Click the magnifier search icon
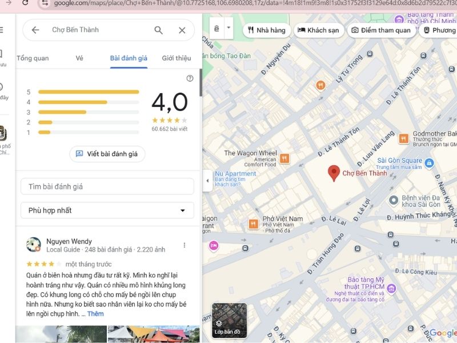The image size is (457, 343). click(159, 30)
